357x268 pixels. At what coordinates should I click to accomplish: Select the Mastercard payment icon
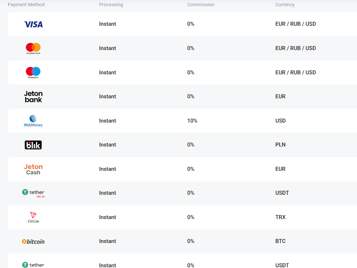click(x=33, y=48)
